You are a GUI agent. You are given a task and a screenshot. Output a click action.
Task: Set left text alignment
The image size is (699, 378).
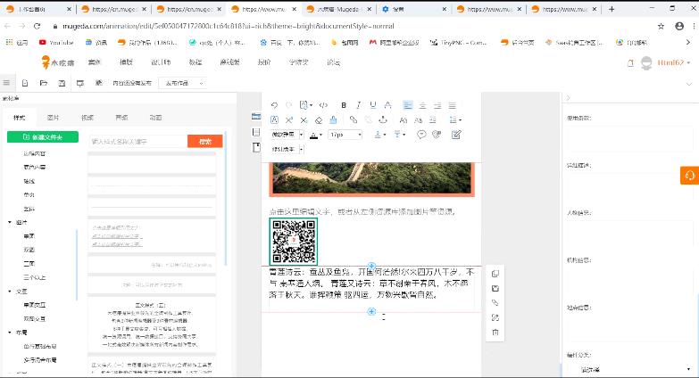tap(408, 105)
